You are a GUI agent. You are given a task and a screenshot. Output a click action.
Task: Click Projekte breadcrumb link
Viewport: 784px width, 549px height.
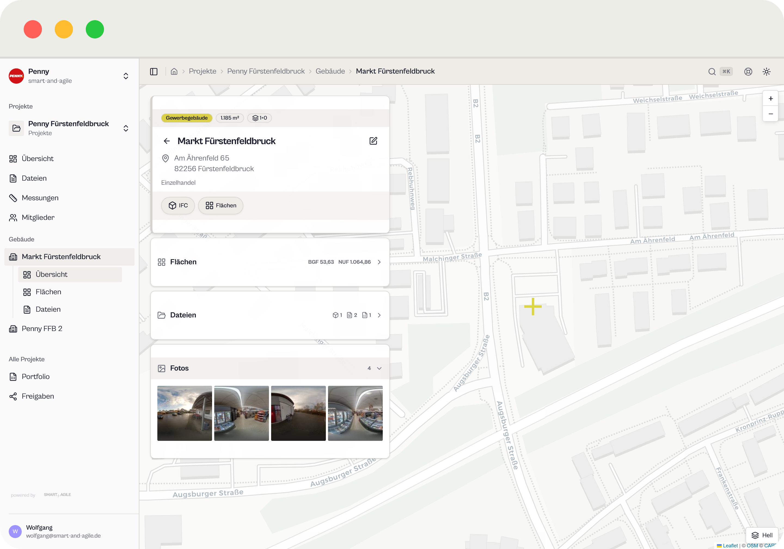point(203,71)
